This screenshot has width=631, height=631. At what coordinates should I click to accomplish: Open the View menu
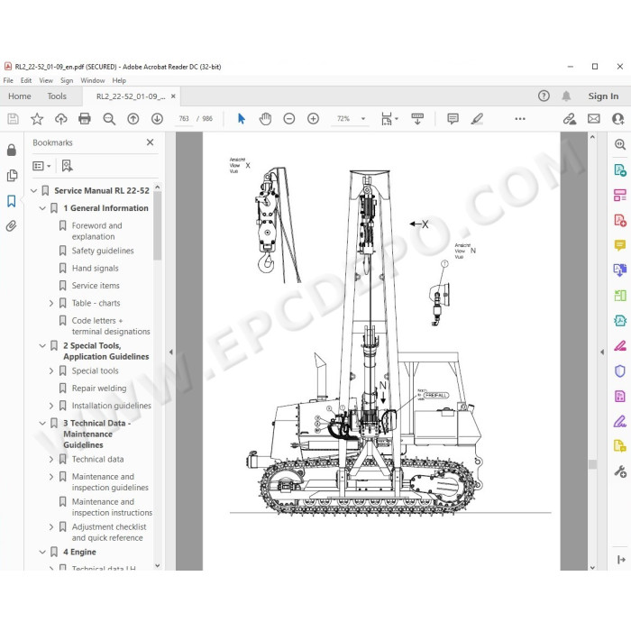tap(46, 80)
